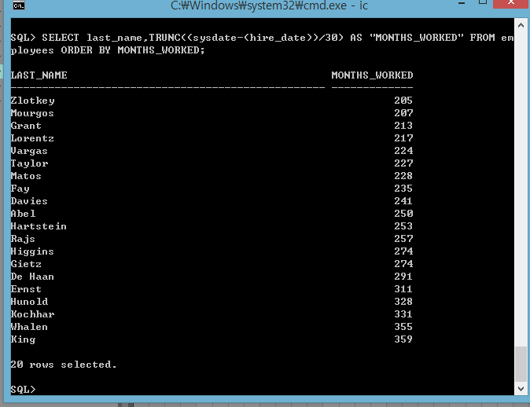Click the value 253 for Hartstein

(403, 226)
